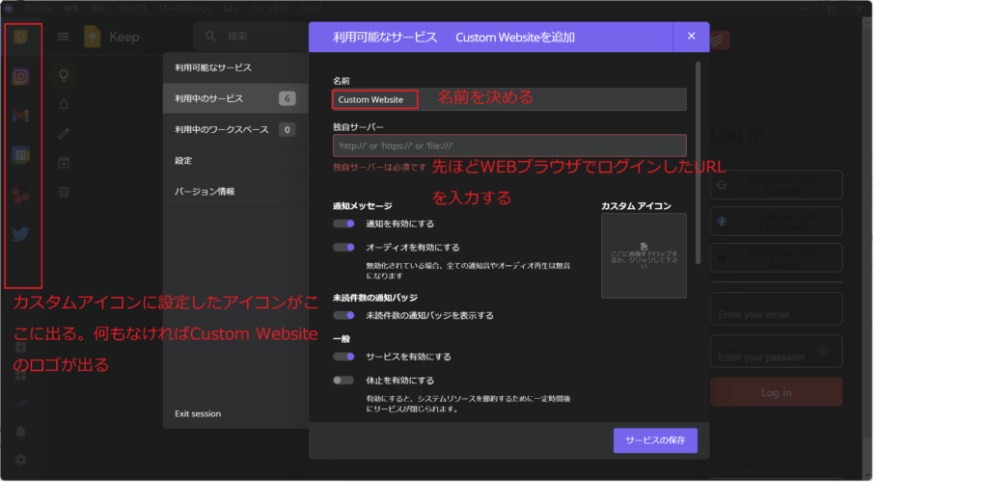Viewport: 988px width, 502px height.
Task: Open the 'ToDo' menu
Action: pyautogui.click(x=231, y=9)
